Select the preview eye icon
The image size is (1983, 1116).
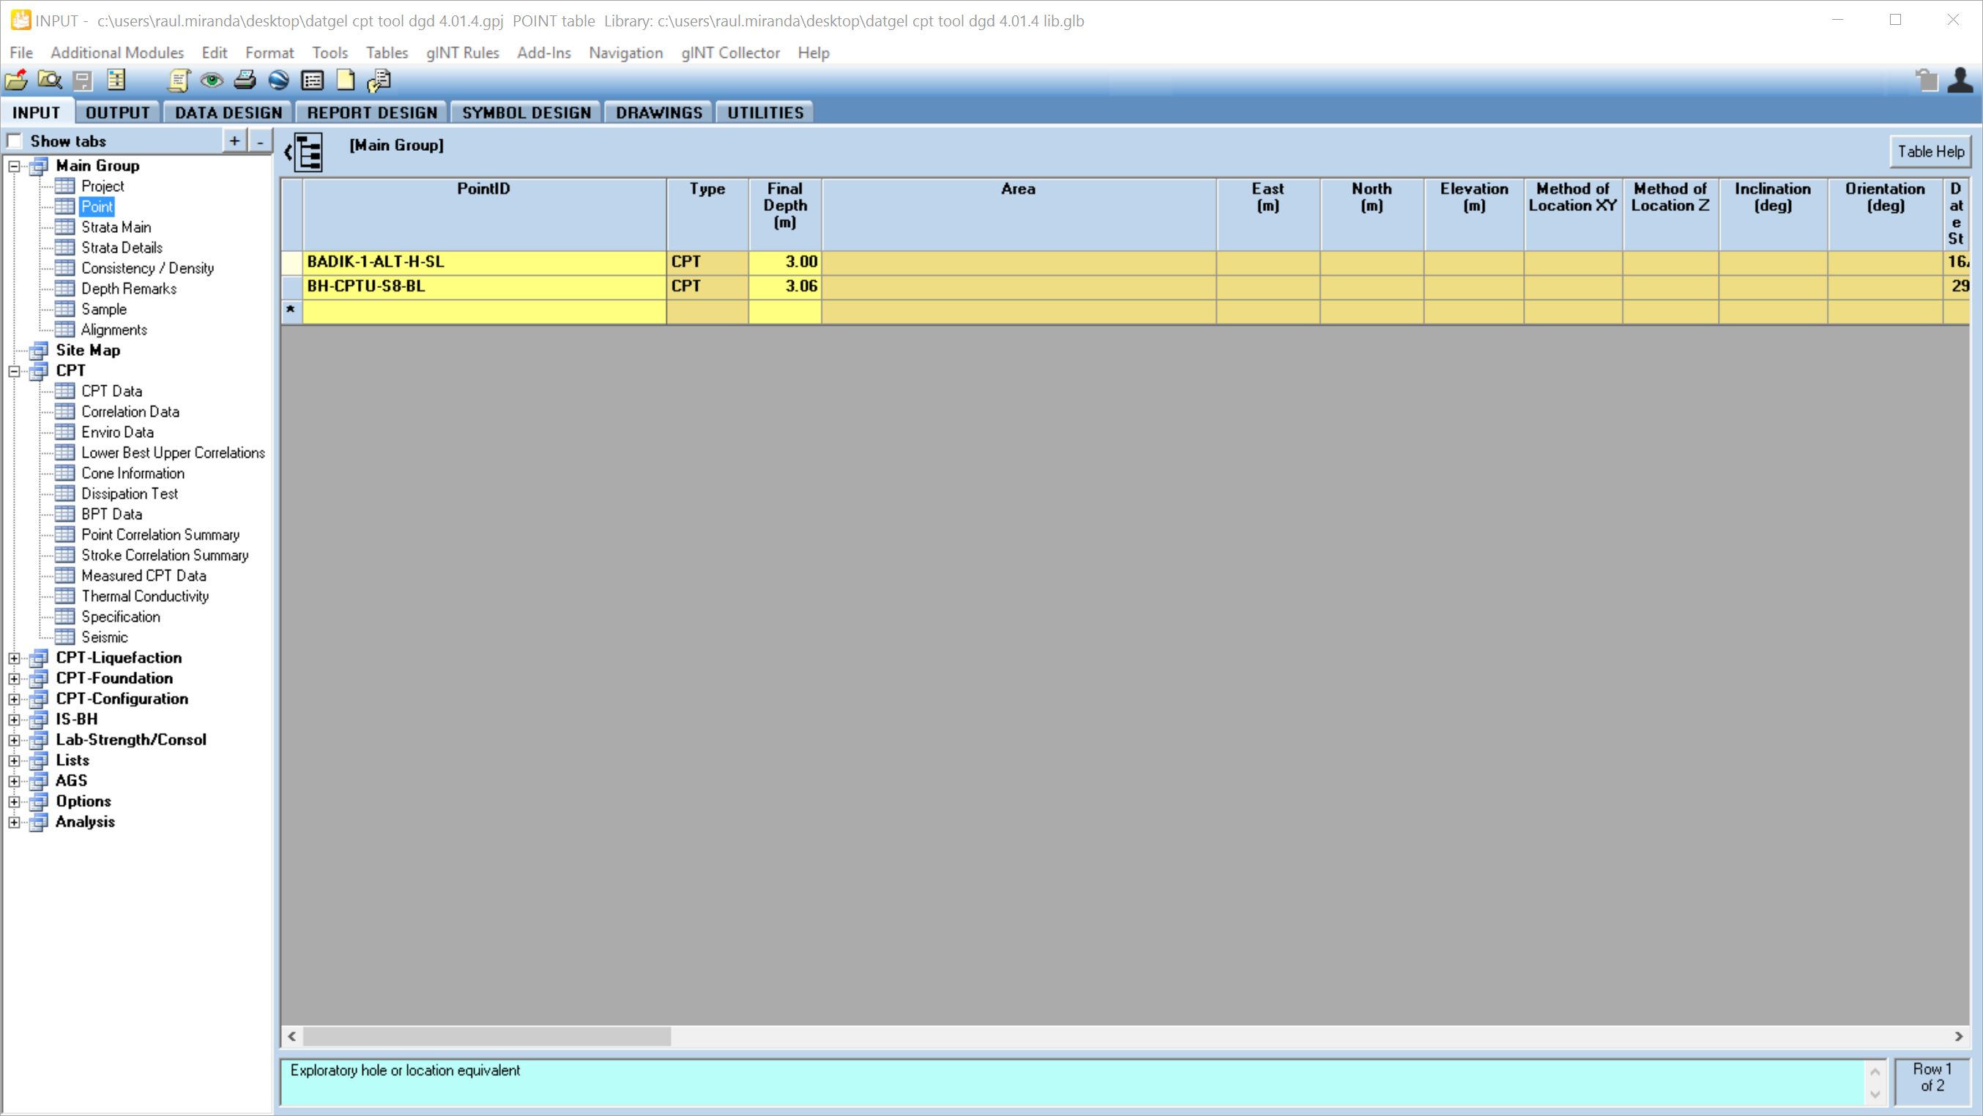click(x=210, y=81)
